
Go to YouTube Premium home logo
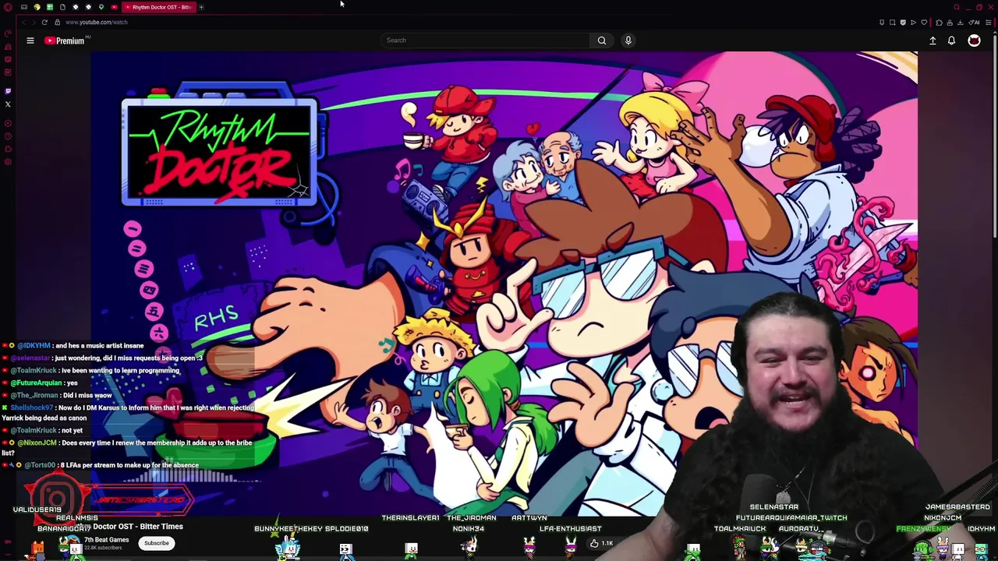click(x=65, y=41)
